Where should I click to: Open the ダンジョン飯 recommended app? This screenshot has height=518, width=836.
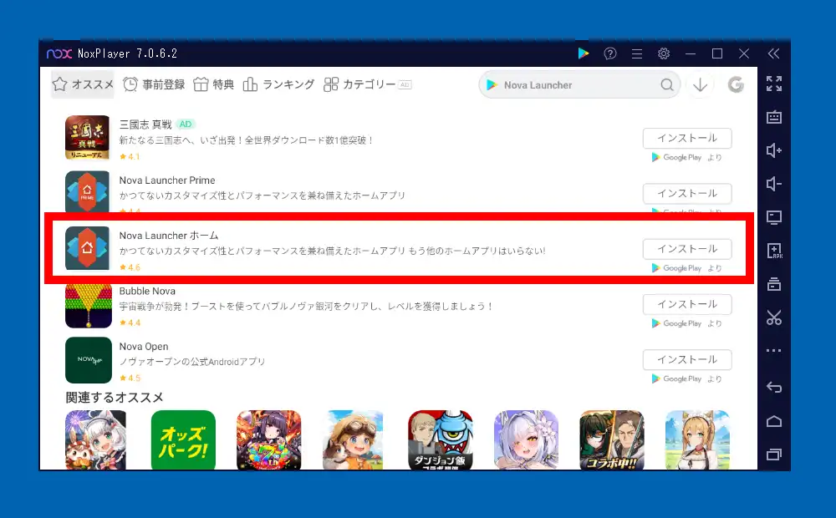point(441,440)
